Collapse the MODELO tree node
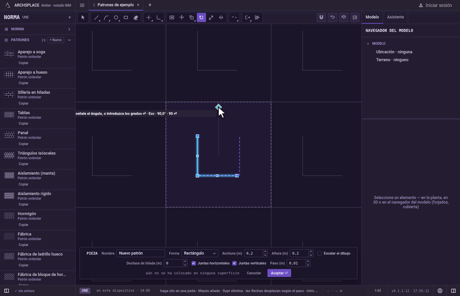Image resolution: width=460 pixels, height=296 pixels. point(368,44)
